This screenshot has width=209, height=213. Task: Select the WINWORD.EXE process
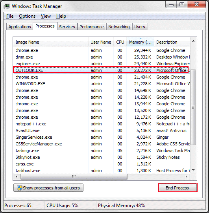(x=102, y=84)
